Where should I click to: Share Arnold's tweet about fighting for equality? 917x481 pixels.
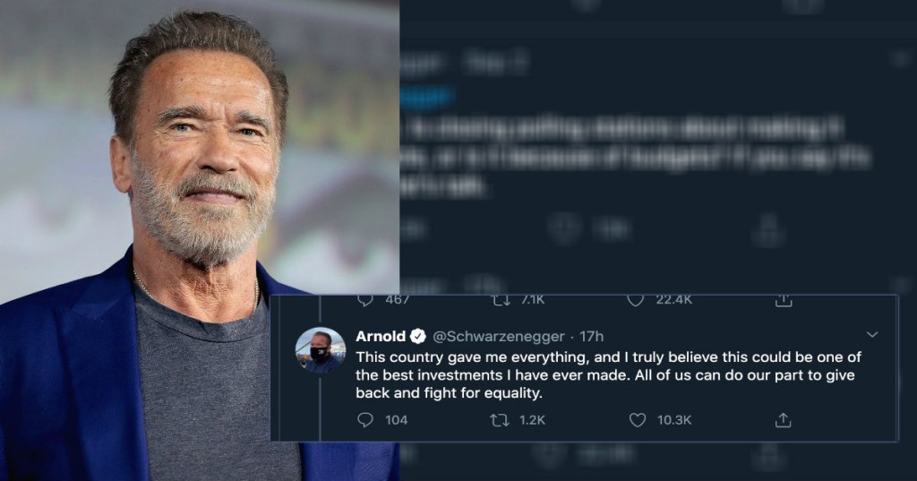782,419
